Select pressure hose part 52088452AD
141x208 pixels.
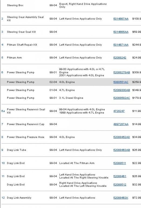122,137
